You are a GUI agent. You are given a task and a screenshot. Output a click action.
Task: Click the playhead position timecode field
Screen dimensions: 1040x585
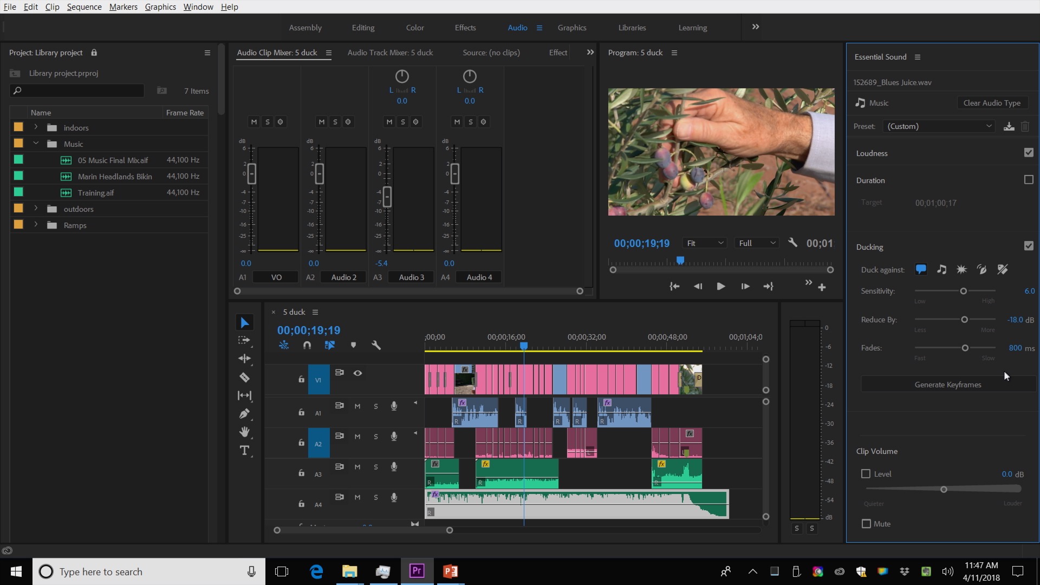[x=309, y=329]
